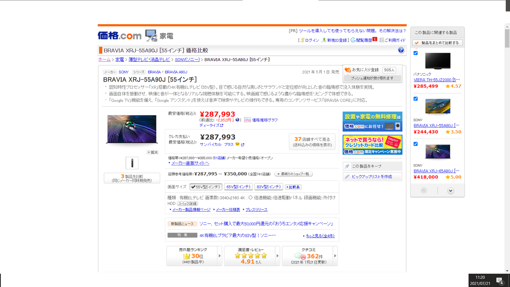The image size is (510, 287).
Task: Select the 55V型(インチ) screen size
Action: point(206,187)
